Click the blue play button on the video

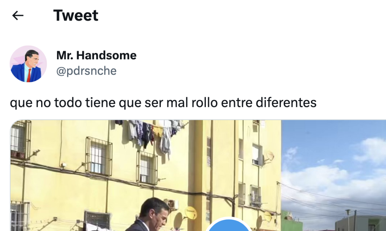[x=229, y=225]
